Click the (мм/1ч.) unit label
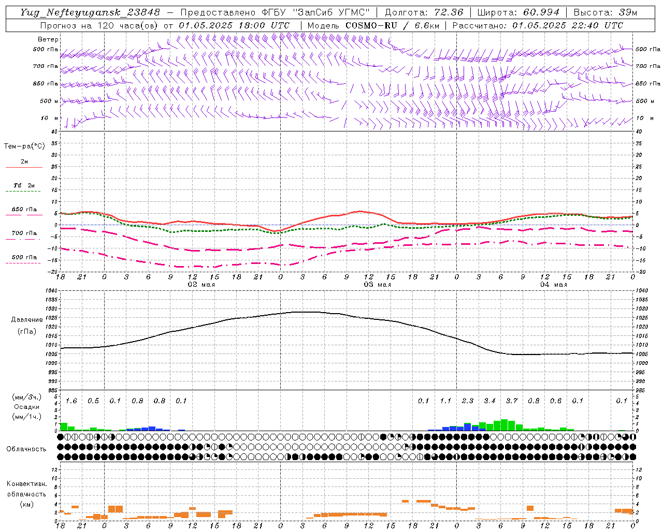663x530 pixels. click(26, 417)
